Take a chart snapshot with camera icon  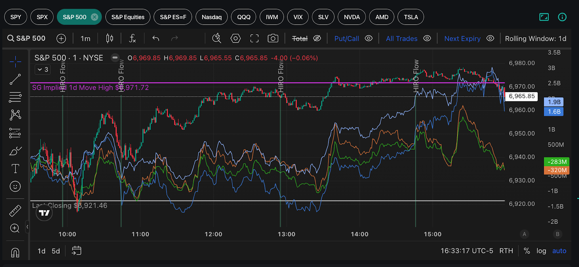point(273,38)
